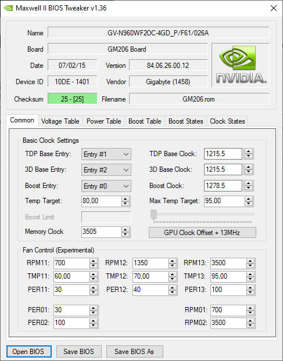Viewport: 283px width, 361px height.
Task: Click the NVIDIA app icon in title bar
Action: point(8,8)
